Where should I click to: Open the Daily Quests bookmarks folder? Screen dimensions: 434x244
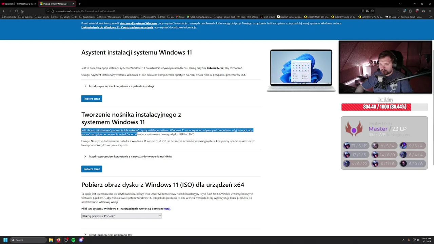click(42, 17)
